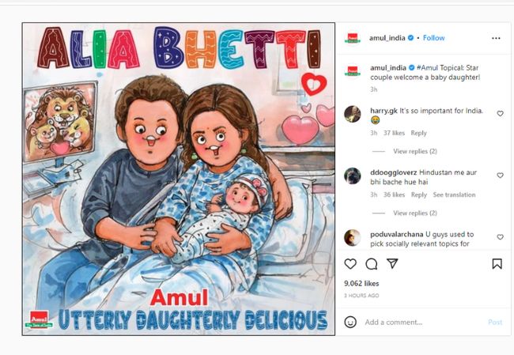Open harry.gk profile picture
Image resolution: width=514 pixels, height=355 pixels.
coord(353,114)
